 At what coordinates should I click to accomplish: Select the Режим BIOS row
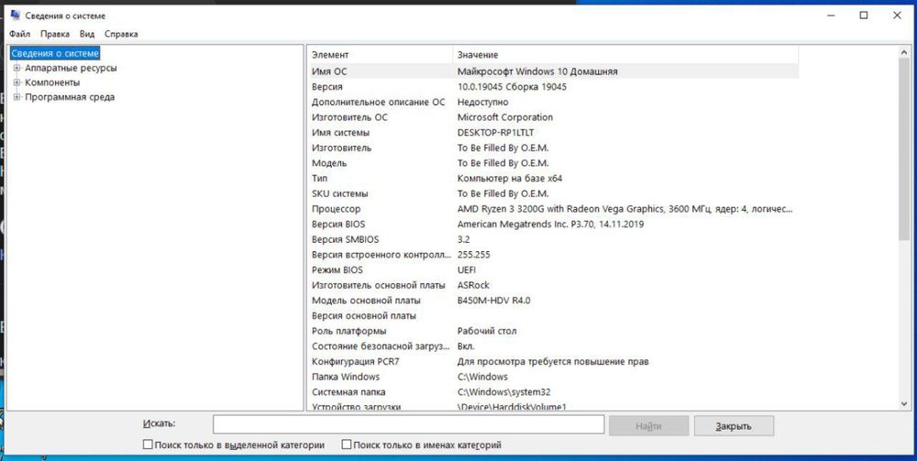coord(553,270)
